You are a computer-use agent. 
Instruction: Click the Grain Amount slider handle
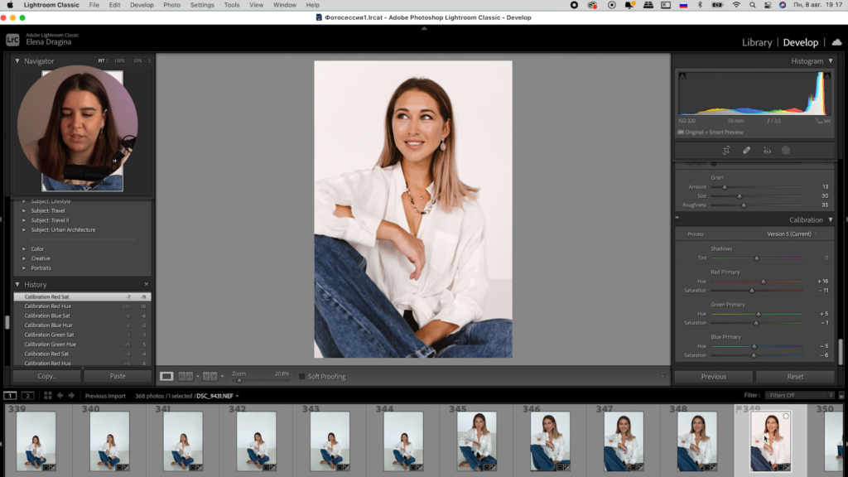click(x=725, y=187)
